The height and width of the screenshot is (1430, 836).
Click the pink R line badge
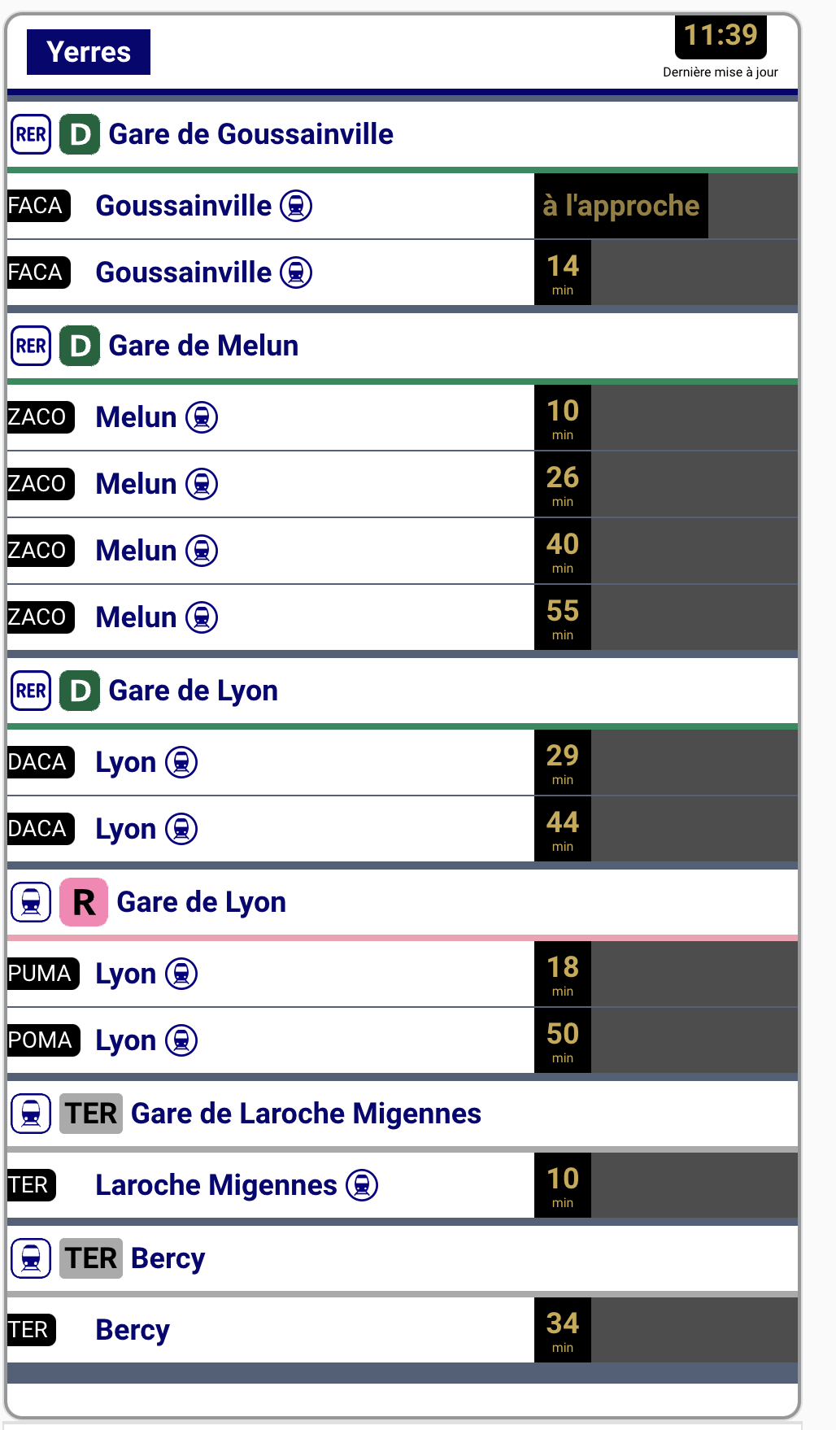[x=84, y=902]
